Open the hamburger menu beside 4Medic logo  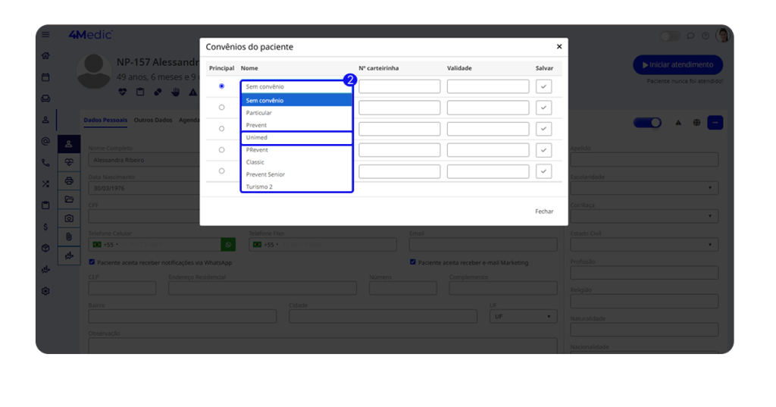[45, 35]
